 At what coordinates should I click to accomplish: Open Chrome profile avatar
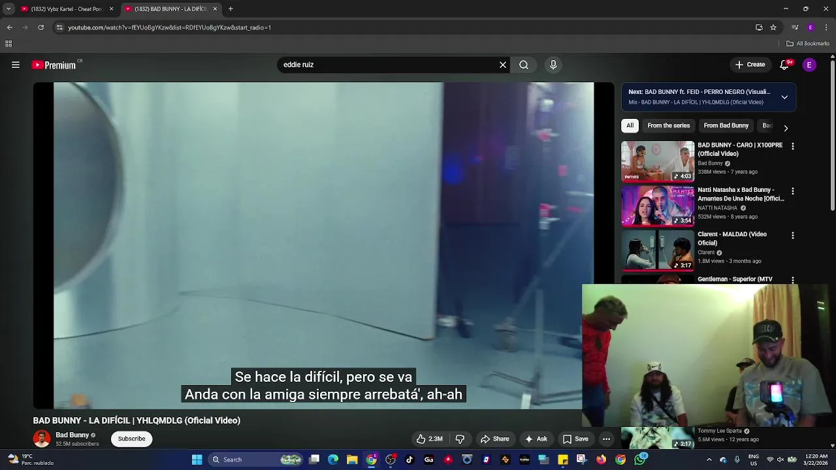tap(811, 27)
